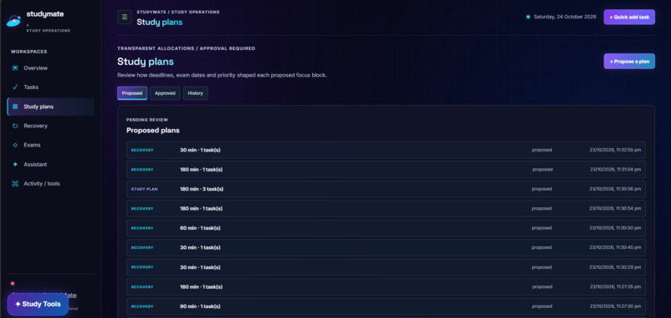Screen dimensions: 671x318
Task: Click the WORKSPACES section label
Action: pyautogui.click(x=29, y=52)
